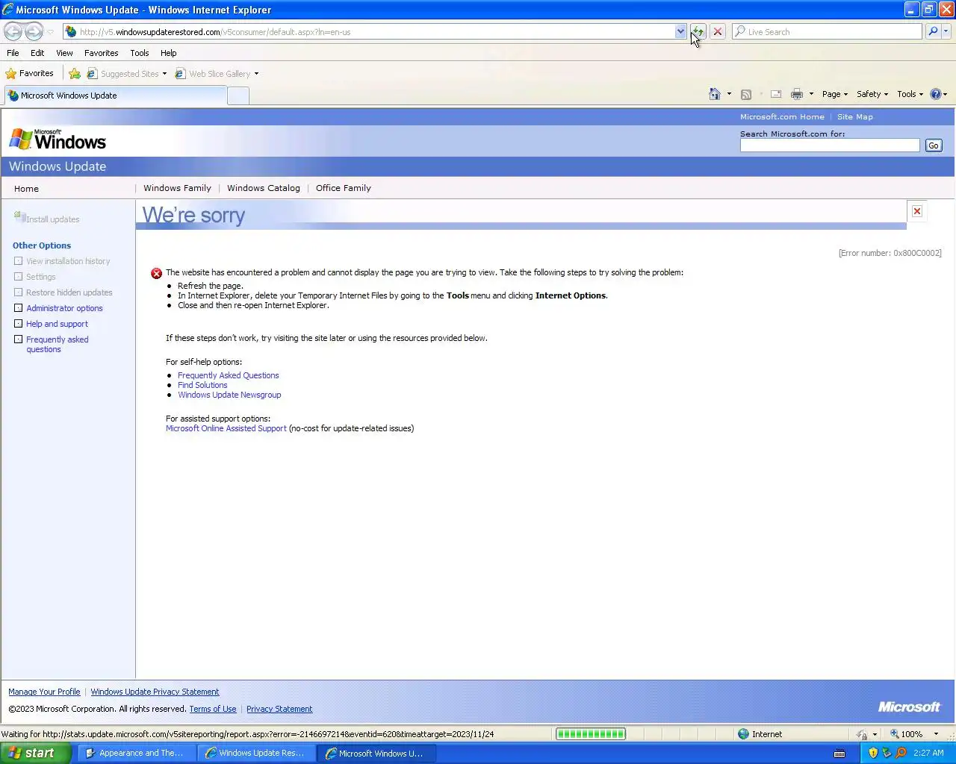Image resolution: width=956 pixels, height=764 pixels.
Task: Click the Go search button
Action: point(933,145)
